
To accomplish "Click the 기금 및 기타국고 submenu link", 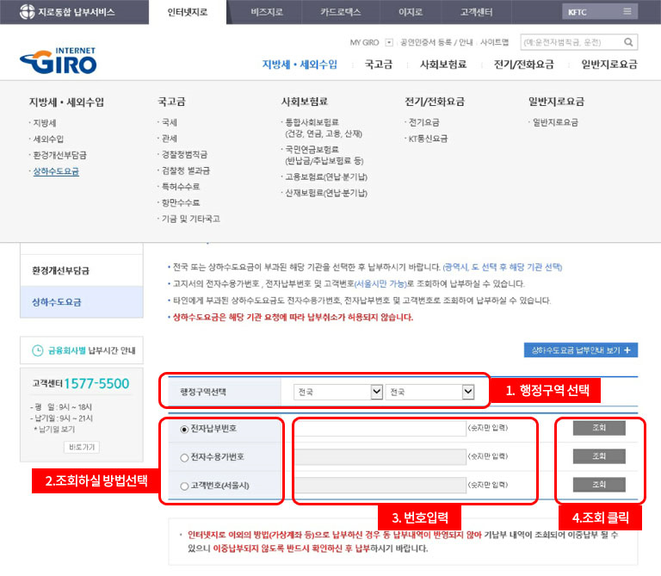I will [x=191, y=219].
